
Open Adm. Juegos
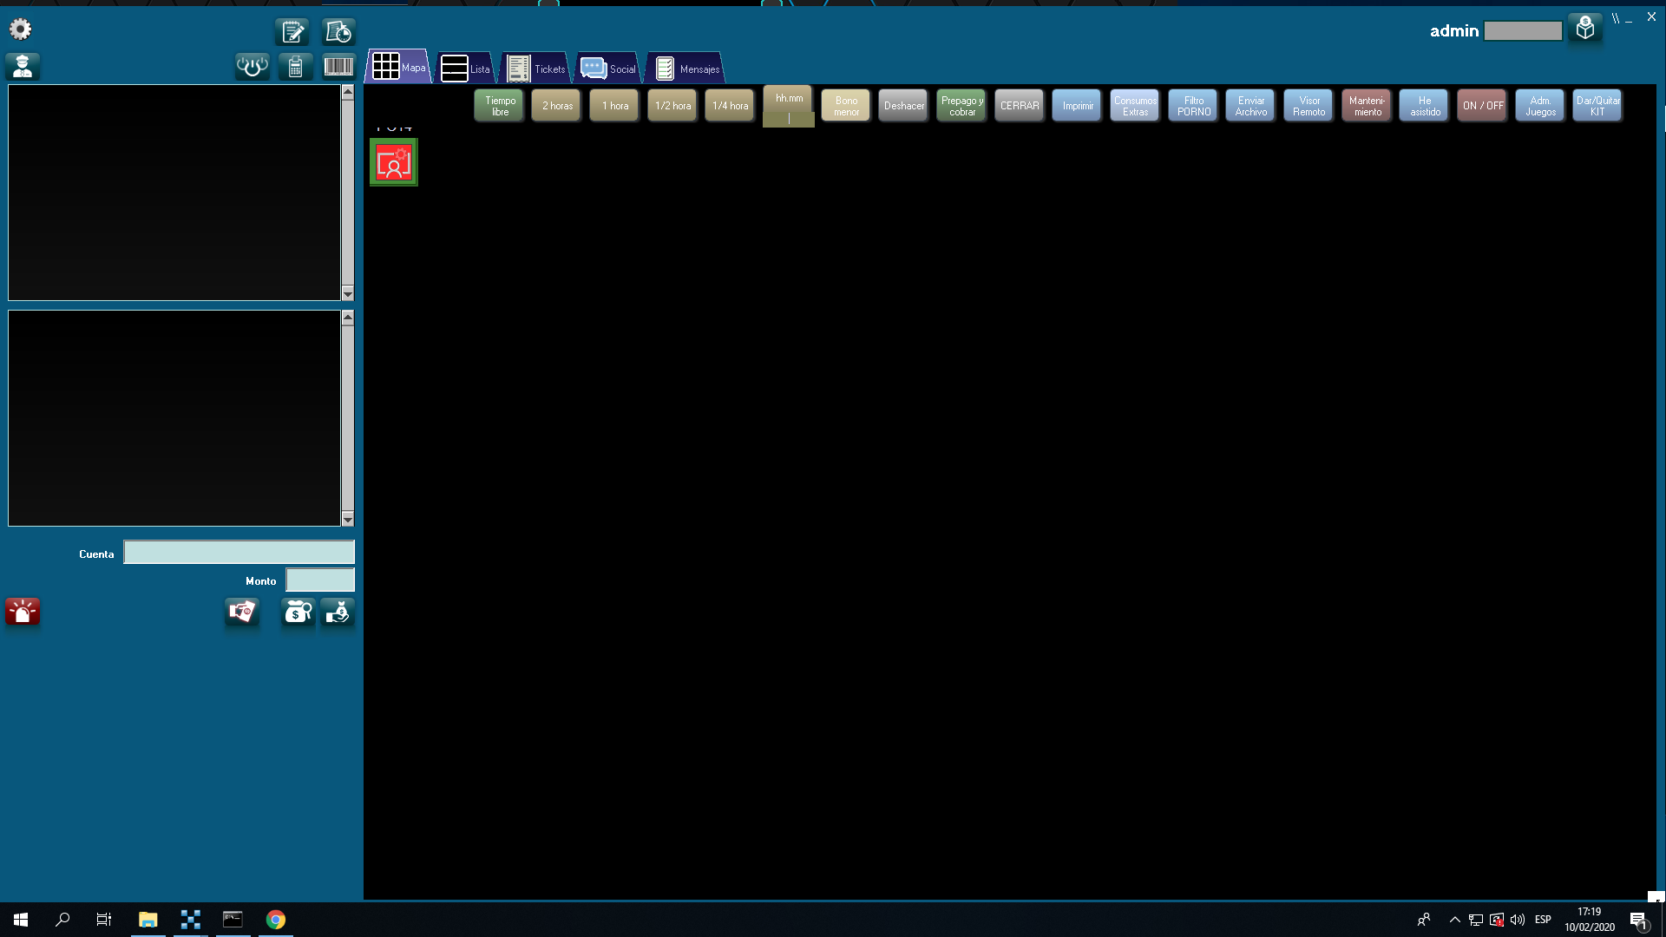click(x=1540, y=106)
